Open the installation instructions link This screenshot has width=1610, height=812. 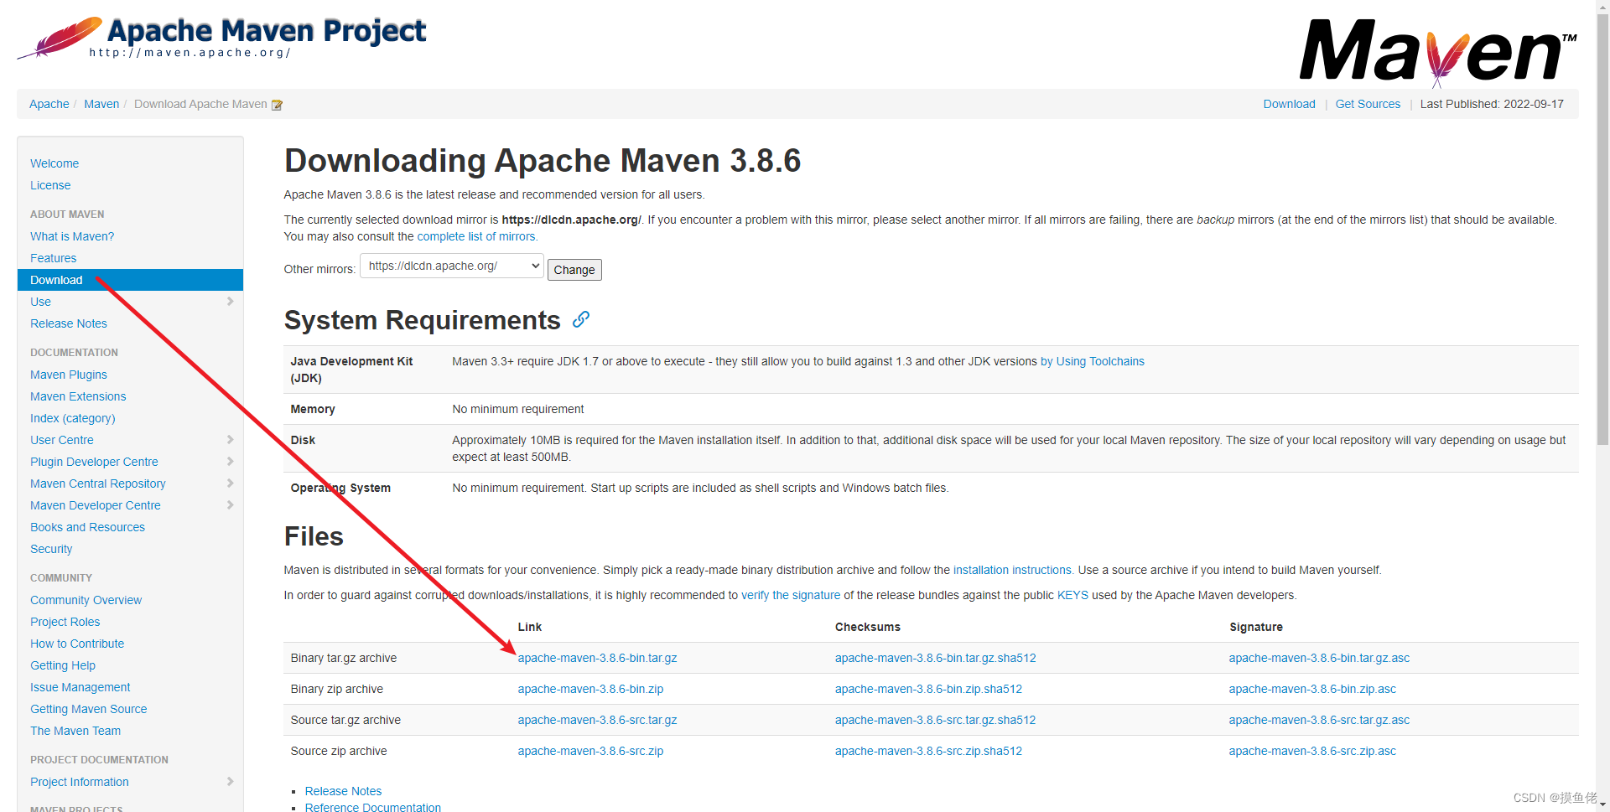[1011, 570]
